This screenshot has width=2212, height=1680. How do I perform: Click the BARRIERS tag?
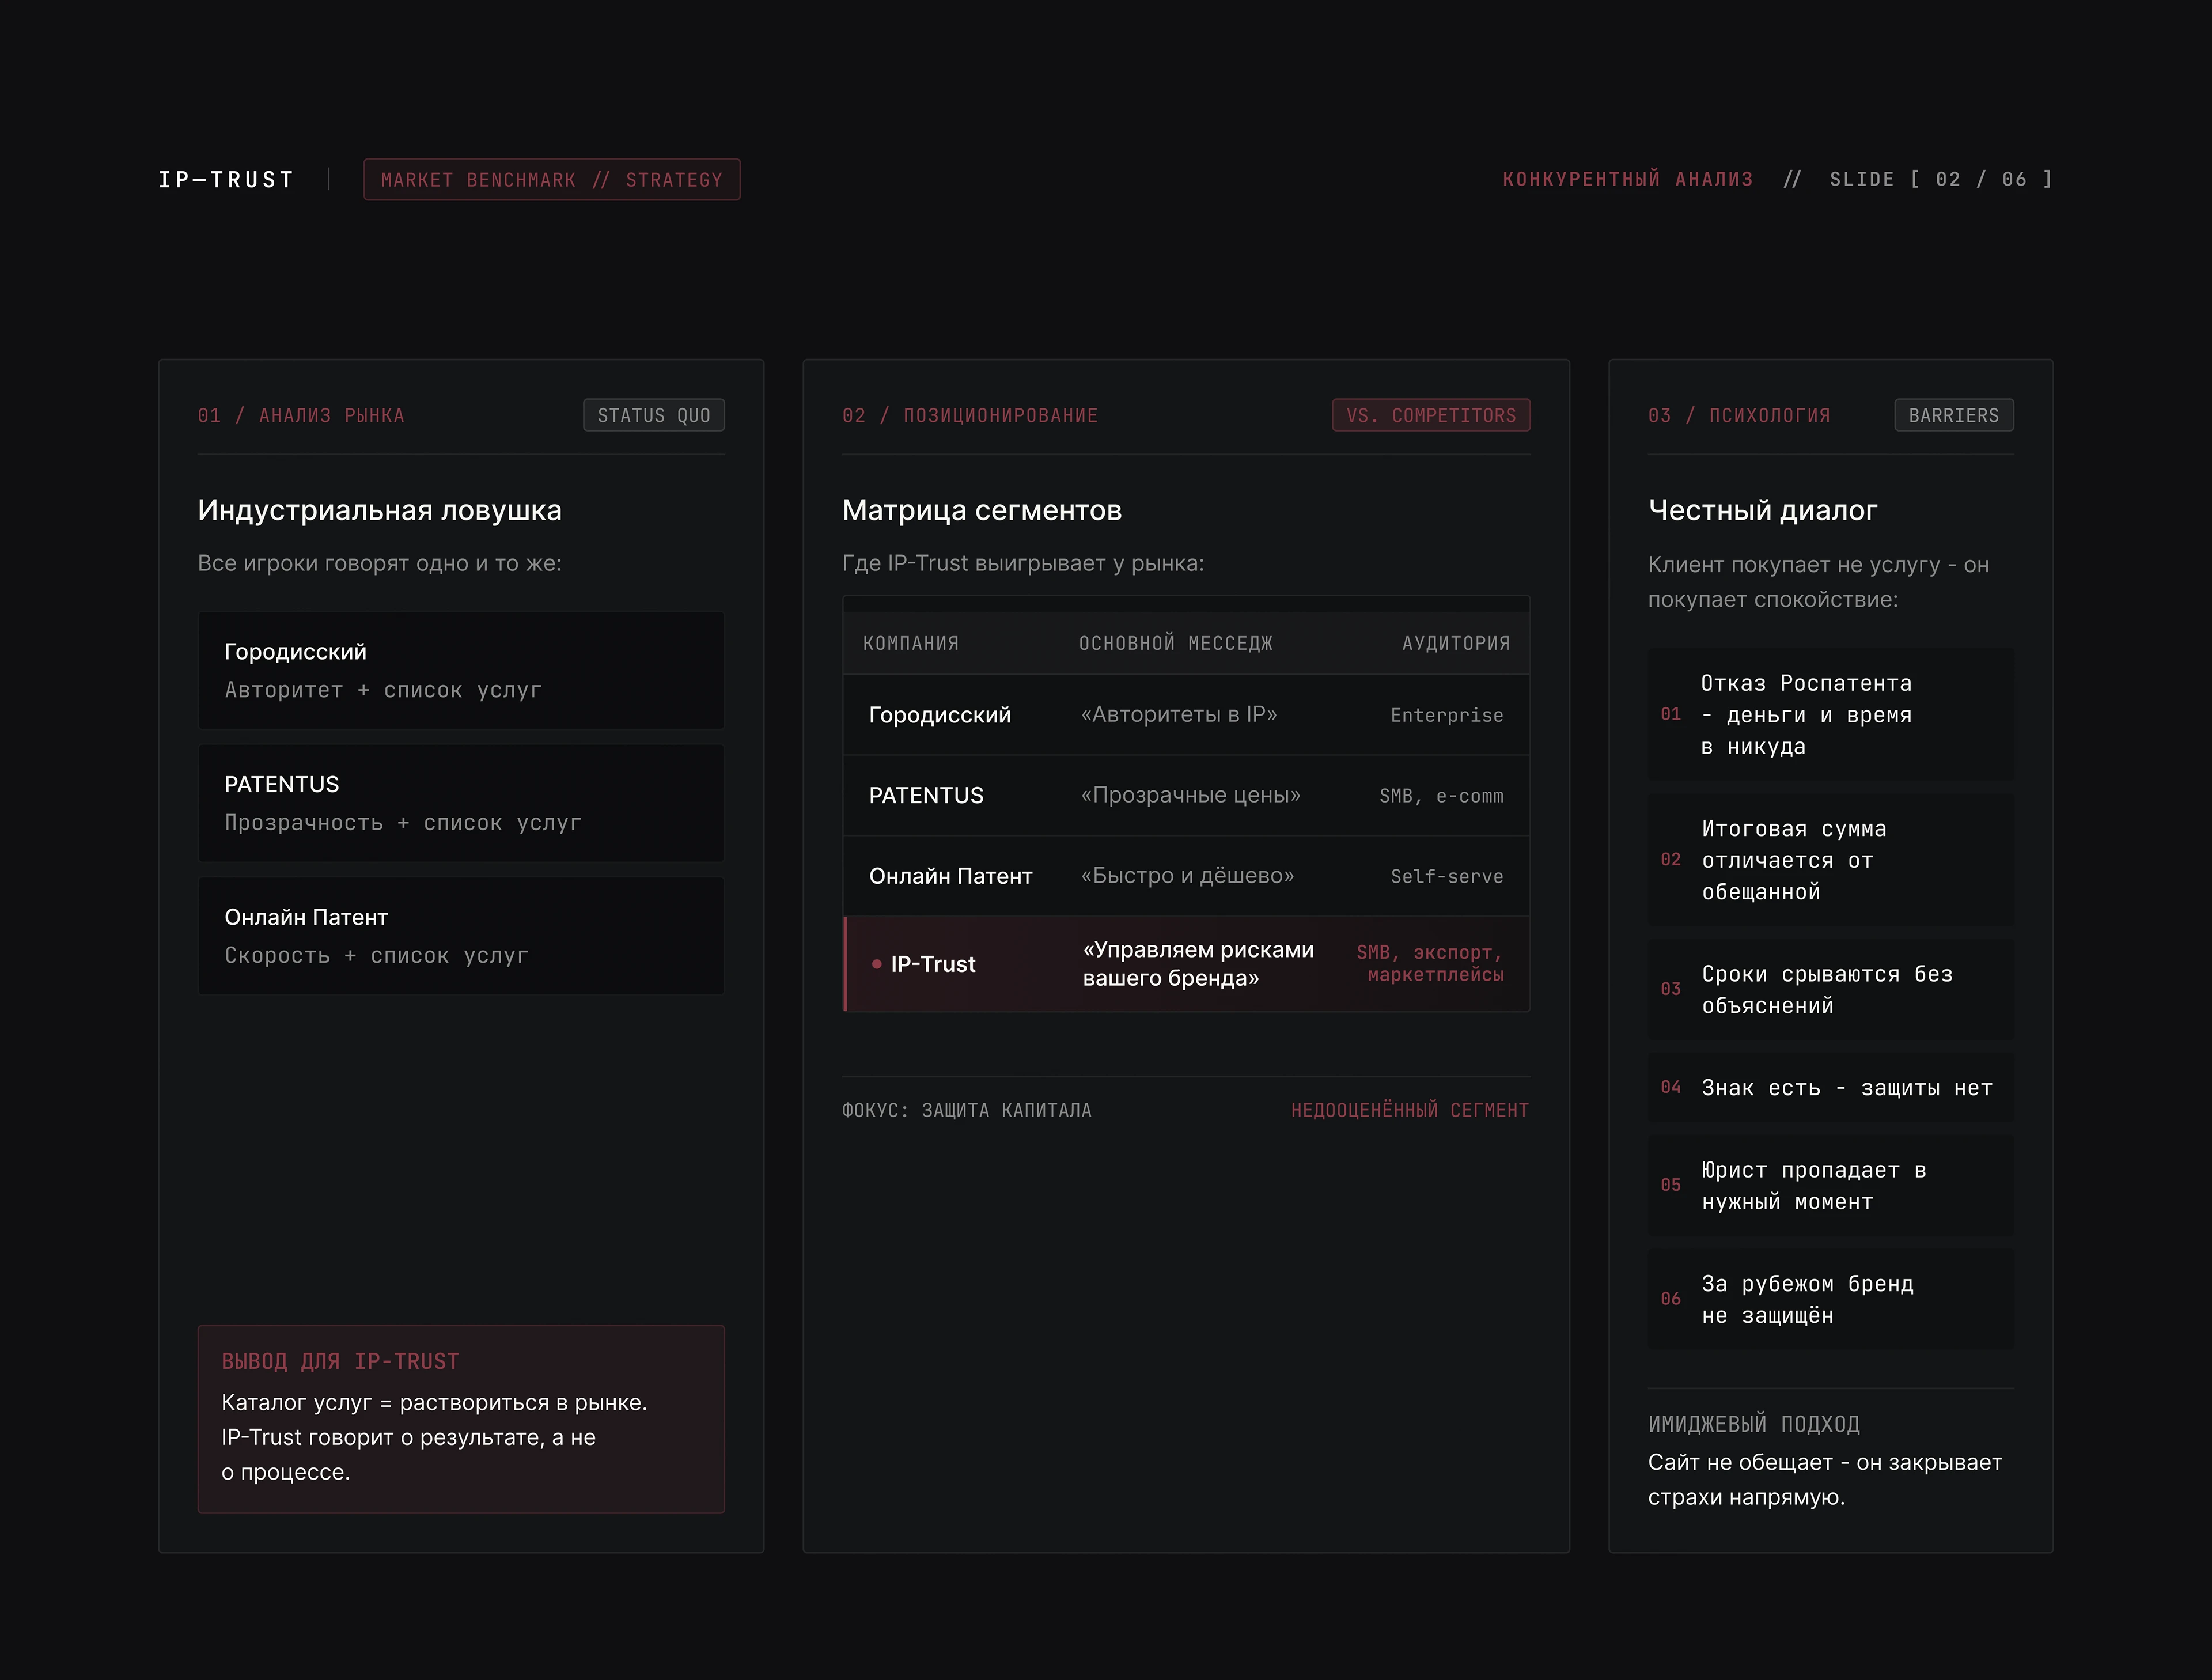click(1954, 415)
